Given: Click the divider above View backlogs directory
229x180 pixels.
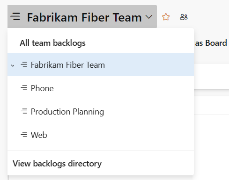Looking at the screenshot, I should (x=101, y=151).
